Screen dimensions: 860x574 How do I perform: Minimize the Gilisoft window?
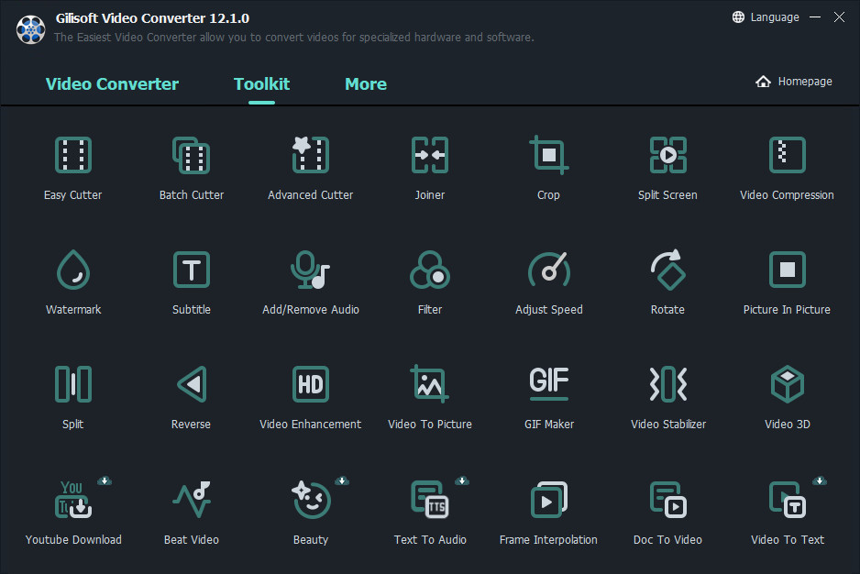[815, 17]
